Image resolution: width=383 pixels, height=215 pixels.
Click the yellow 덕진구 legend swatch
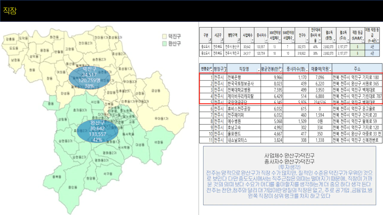coord(164,36)
